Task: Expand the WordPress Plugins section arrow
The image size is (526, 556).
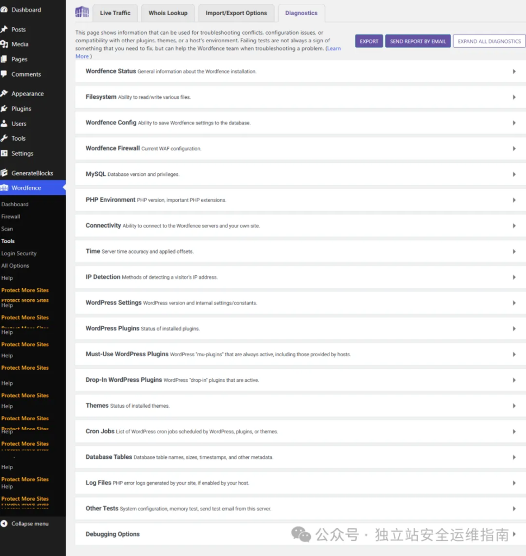Action: point(514,328)
